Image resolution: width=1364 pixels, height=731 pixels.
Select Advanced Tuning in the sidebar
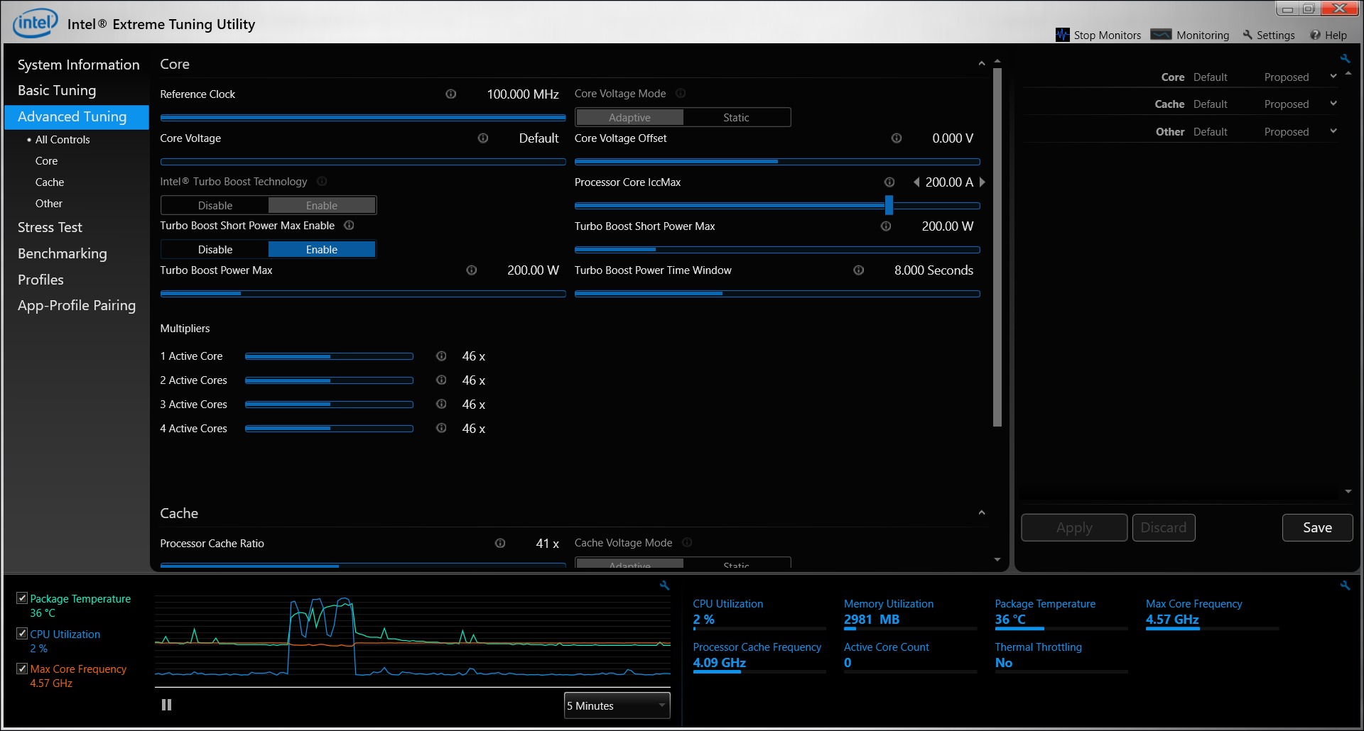(77, 117)
